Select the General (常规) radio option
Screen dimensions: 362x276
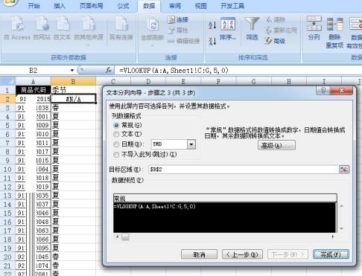click(x=116, y=125)
